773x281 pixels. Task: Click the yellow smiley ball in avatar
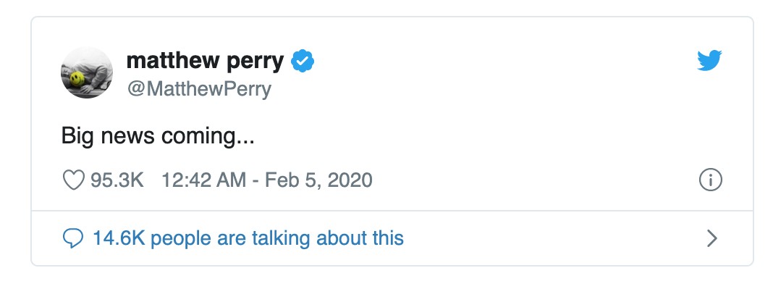coord(77,79)
